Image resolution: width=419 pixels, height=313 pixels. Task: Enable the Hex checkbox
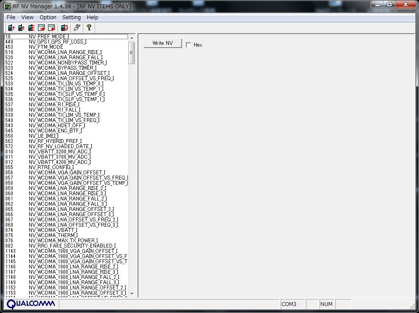coord(189,45)
